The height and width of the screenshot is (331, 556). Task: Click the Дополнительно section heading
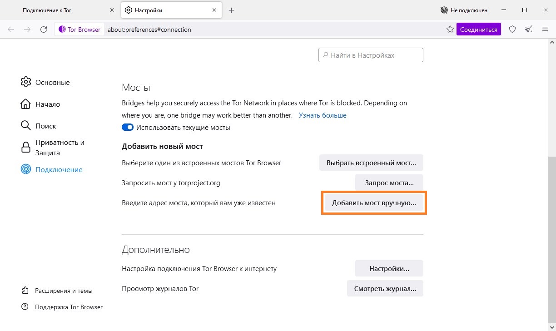(x=156, y=250)
